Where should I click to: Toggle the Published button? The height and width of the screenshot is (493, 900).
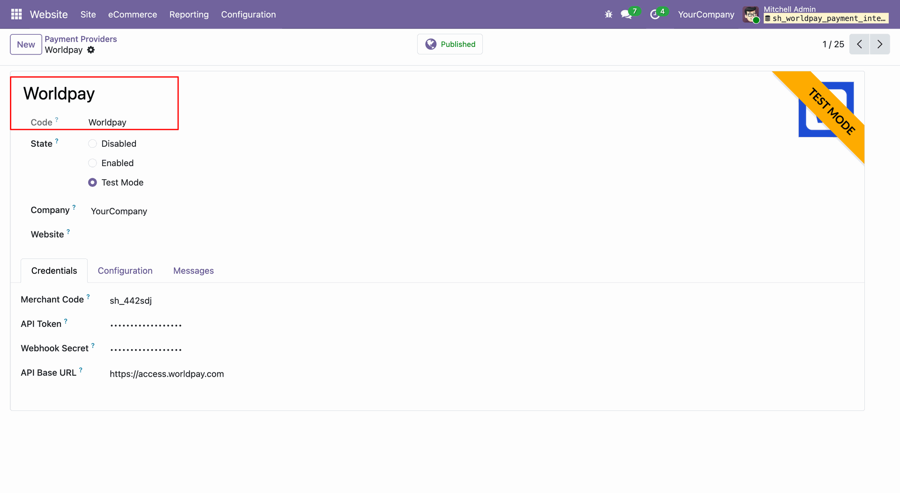[450, 44]
